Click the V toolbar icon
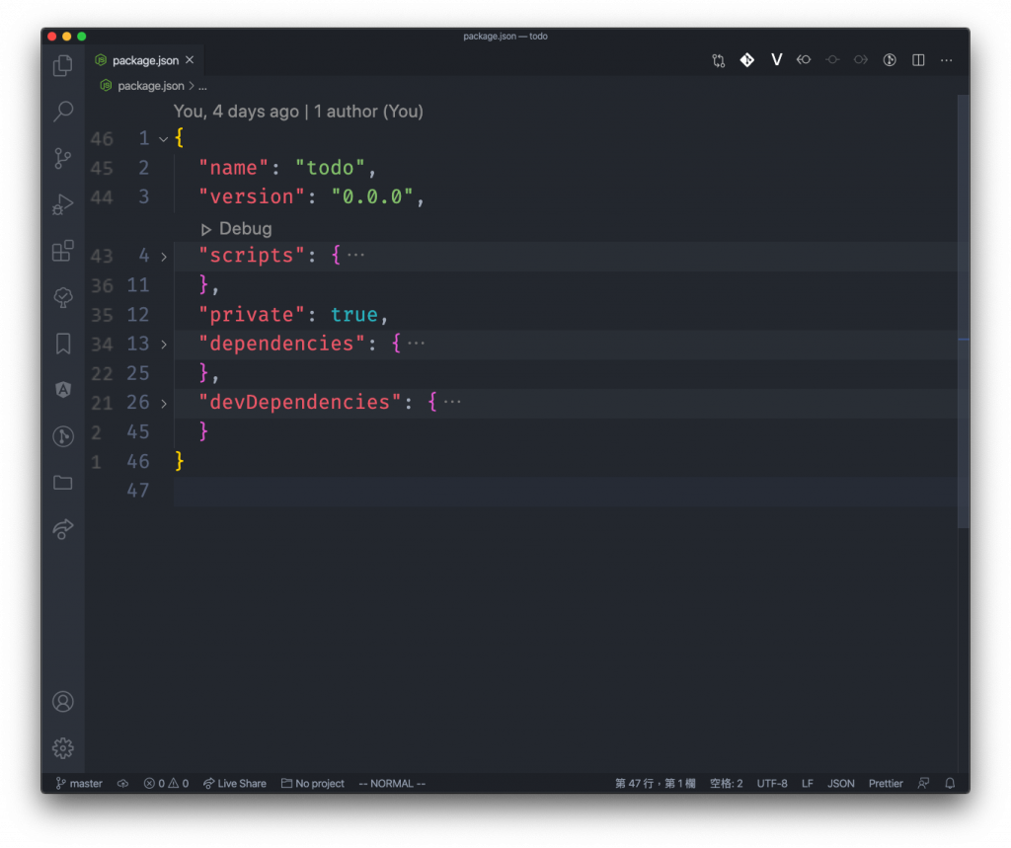 tap(776, 60)
